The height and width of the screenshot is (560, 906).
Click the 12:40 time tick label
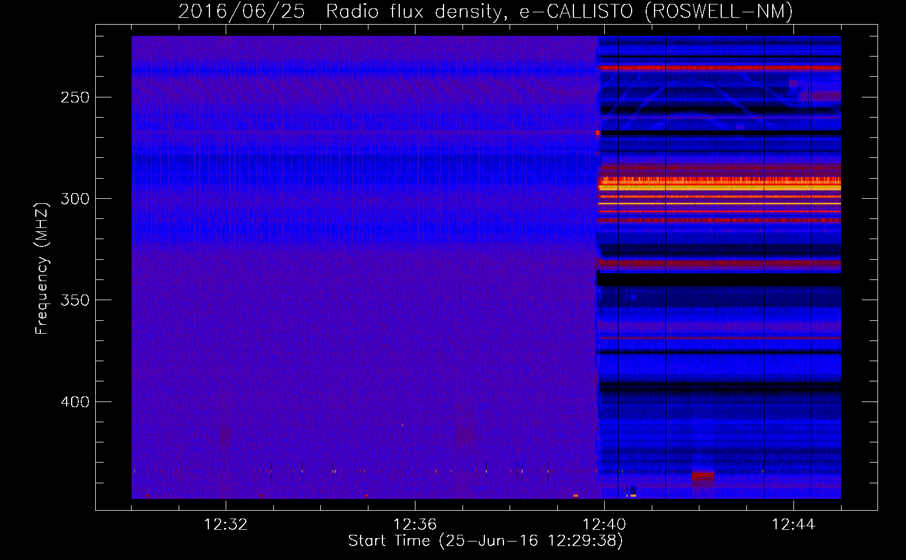tap(604, 525)
